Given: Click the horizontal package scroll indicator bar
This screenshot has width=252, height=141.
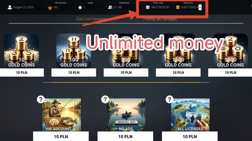Looking at the screenshot, I should (x=126, y=82).
